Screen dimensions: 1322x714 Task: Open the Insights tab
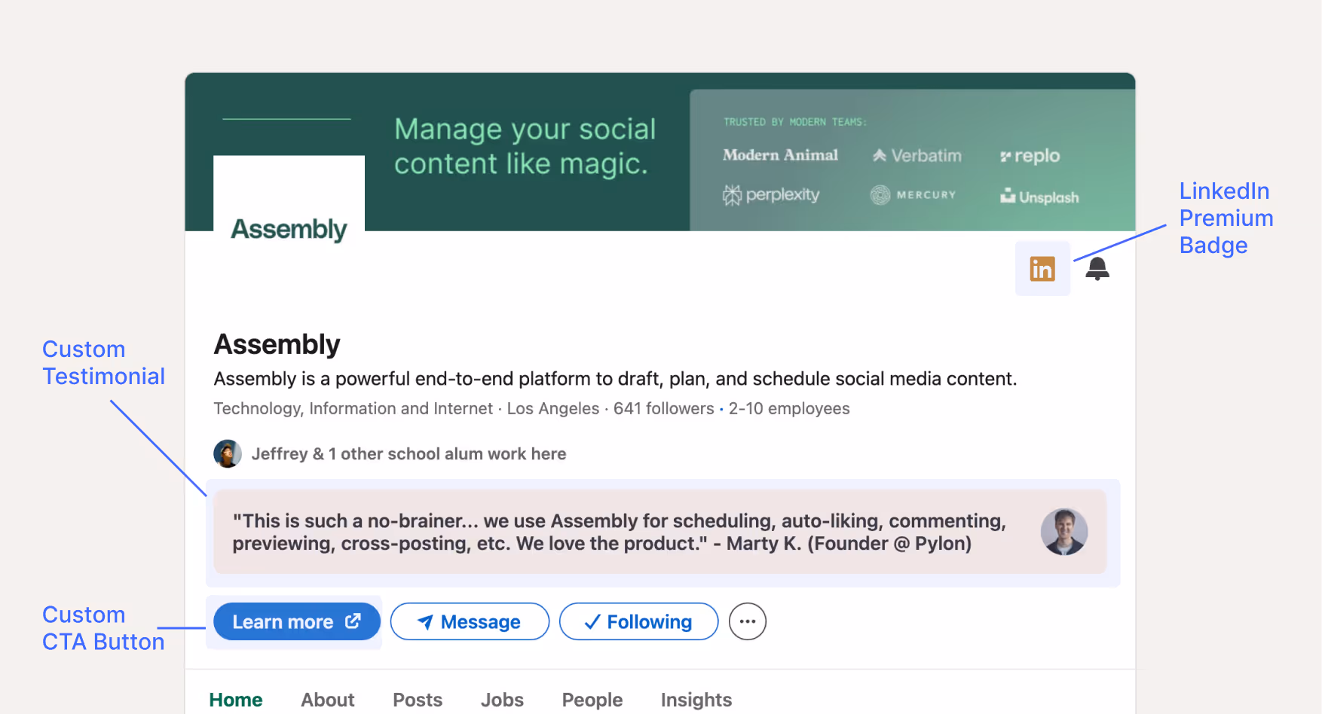[696, 700]
